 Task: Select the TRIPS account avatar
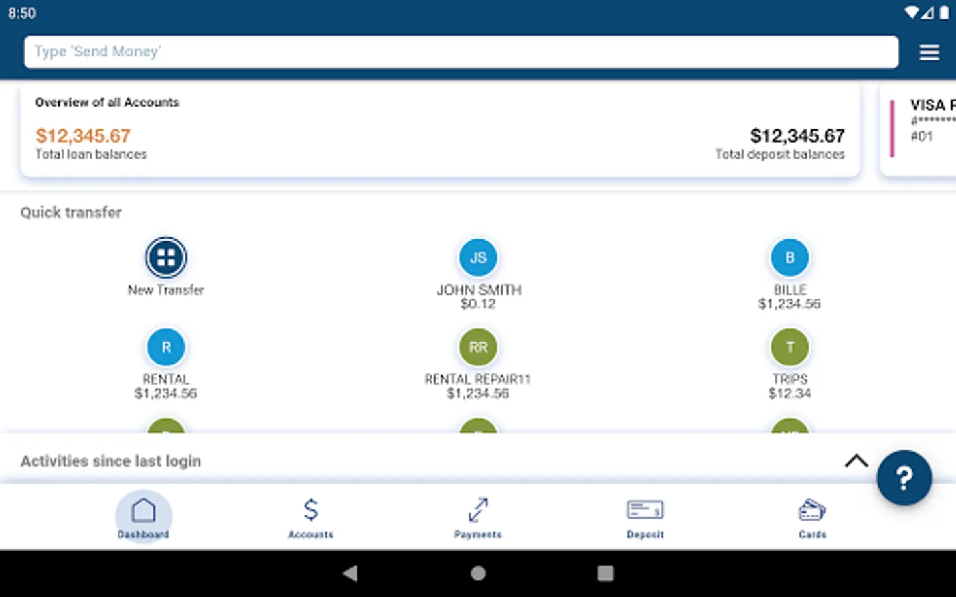[x=790, y=347]
